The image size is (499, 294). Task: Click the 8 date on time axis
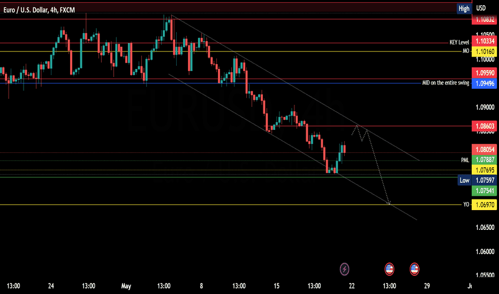point(201,286)
